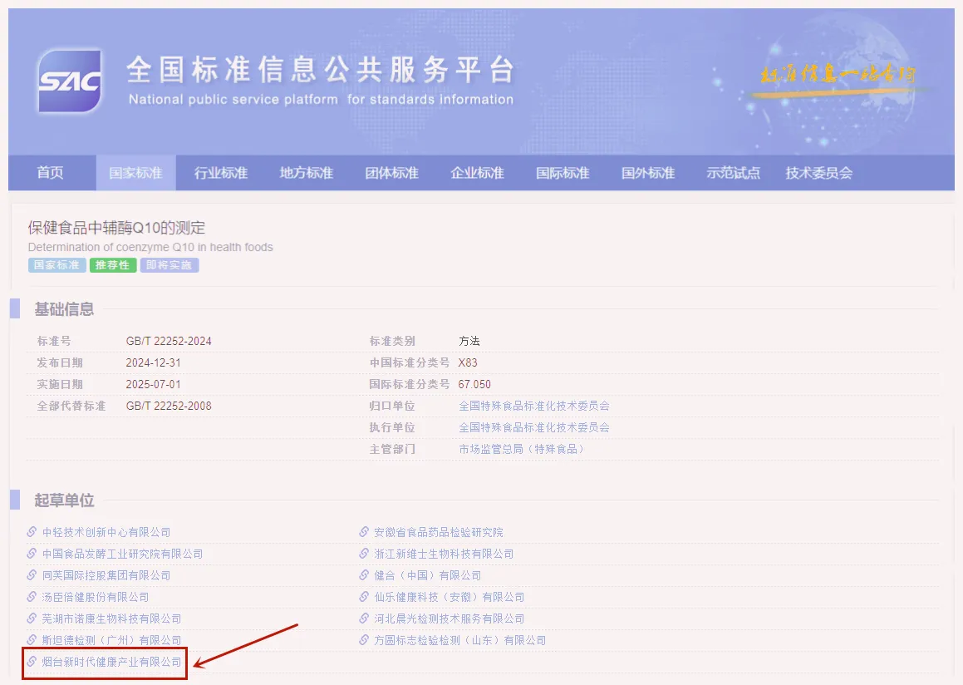Image resolution: width=963 pixels, height=685 pixels.
Task: Click link icon beside 方圆标志检验检测（山东）有限公司
Action: (x=364, y=640)
